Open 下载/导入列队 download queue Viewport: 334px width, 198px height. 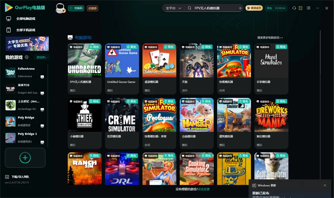pos(17,177)
